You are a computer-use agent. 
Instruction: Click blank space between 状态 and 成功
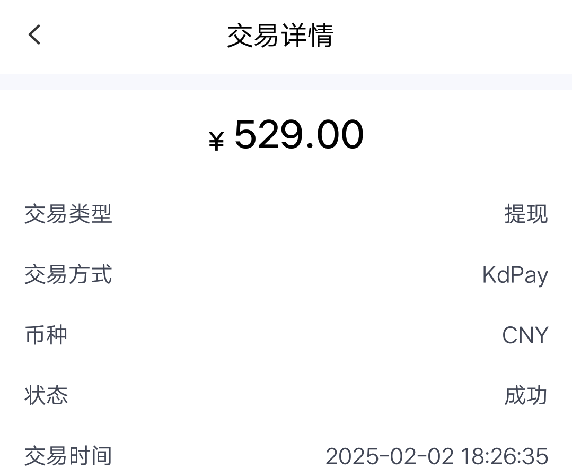tap(286, 396)
